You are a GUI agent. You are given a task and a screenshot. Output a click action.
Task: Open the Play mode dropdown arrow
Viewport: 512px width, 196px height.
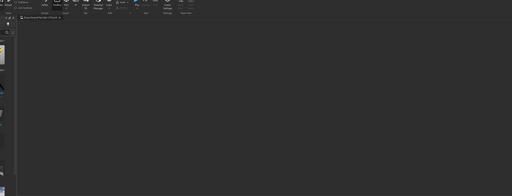[x=137, y=8]
